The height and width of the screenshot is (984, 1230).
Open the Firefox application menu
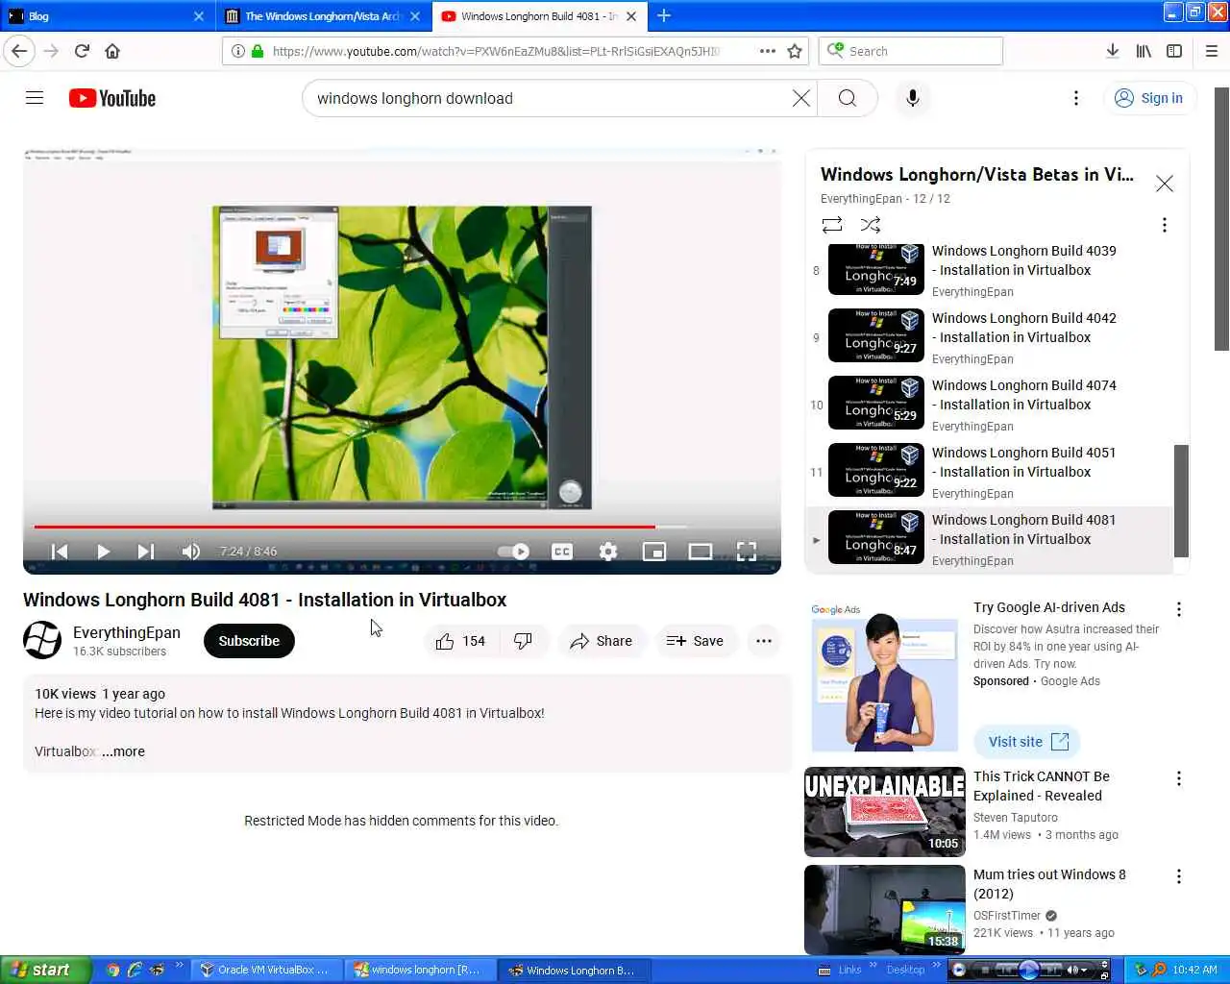pos(1212,51)
